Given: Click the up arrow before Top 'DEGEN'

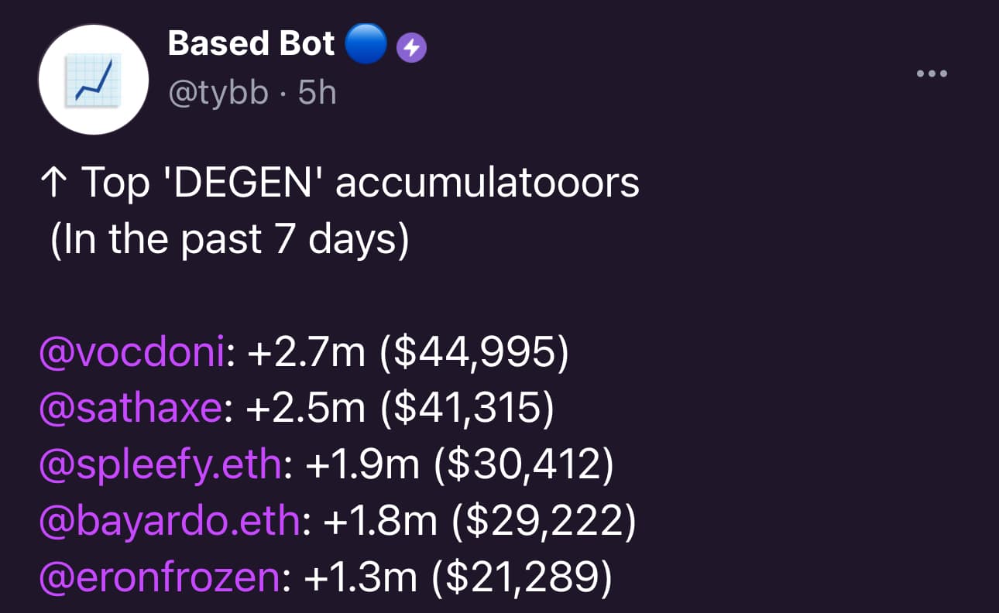Looking at the screenshot, I should coord(55,184).
